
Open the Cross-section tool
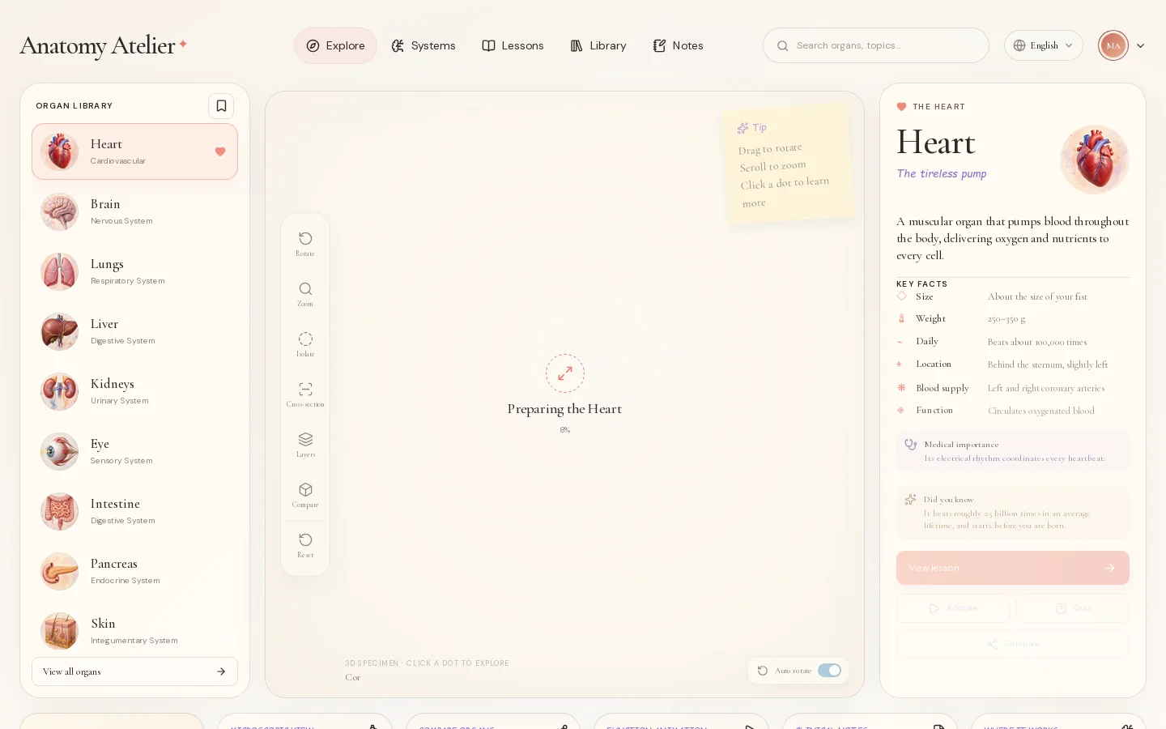[x=305, y=394]
